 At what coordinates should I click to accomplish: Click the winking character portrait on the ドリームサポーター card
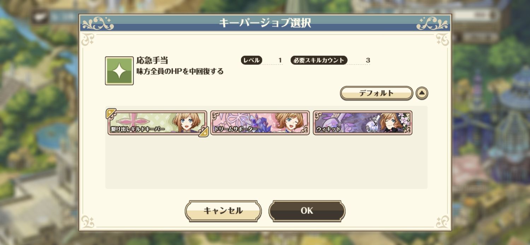pyautogui.click(x=289, y=122)
